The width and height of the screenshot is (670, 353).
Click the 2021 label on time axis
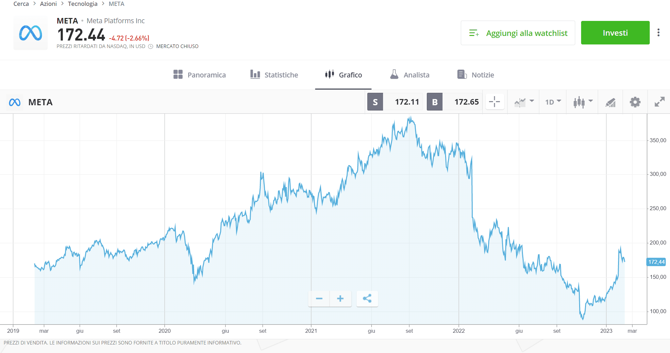coord(311,331)
